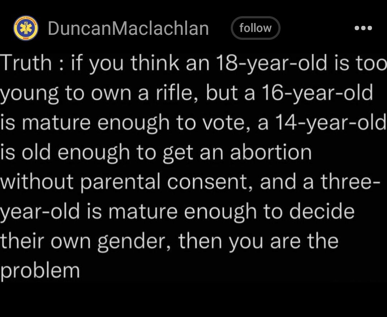Click the rounded follow pill control
The width and height of the screenshot is (387, 317).
255,28
